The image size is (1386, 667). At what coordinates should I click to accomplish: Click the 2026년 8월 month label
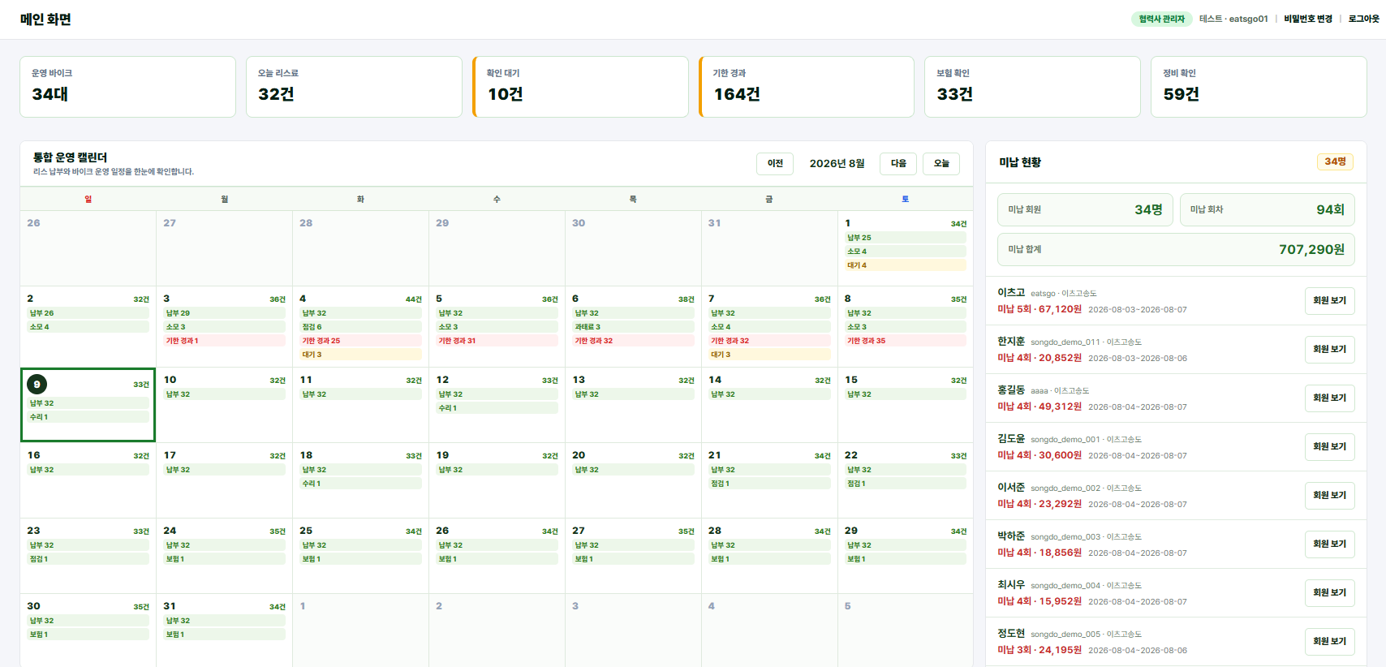837,163
